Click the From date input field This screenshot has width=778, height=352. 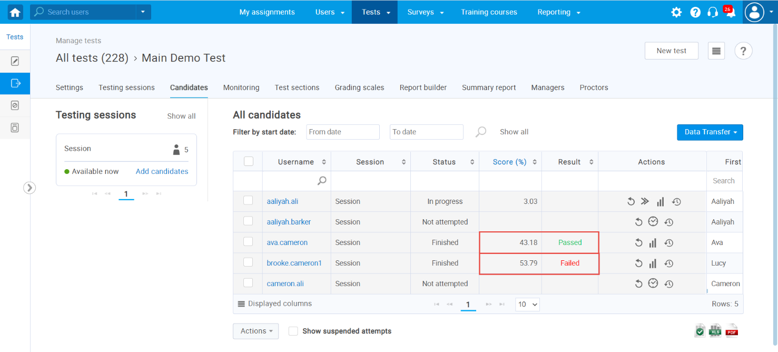[x=342, y=132]
